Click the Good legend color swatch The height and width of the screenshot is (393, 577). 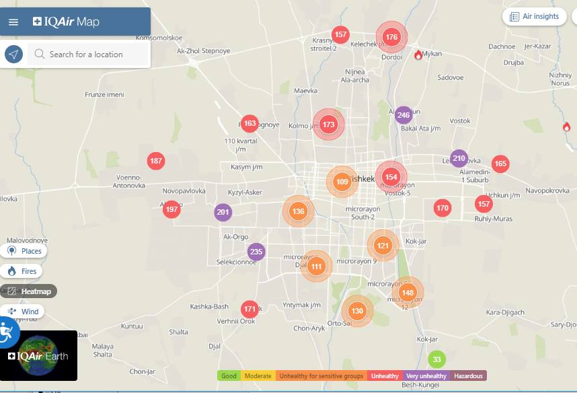click(229, 376)
